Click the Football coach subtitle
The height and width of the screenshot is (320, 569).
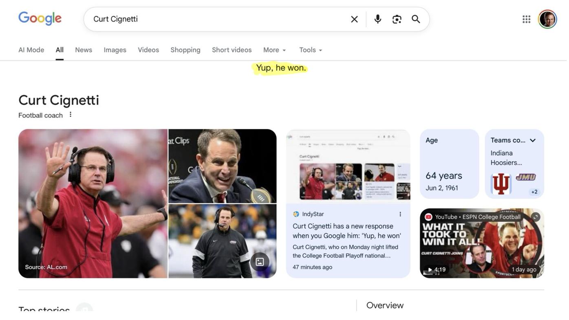pyautogui.click(x=40, y=115)
